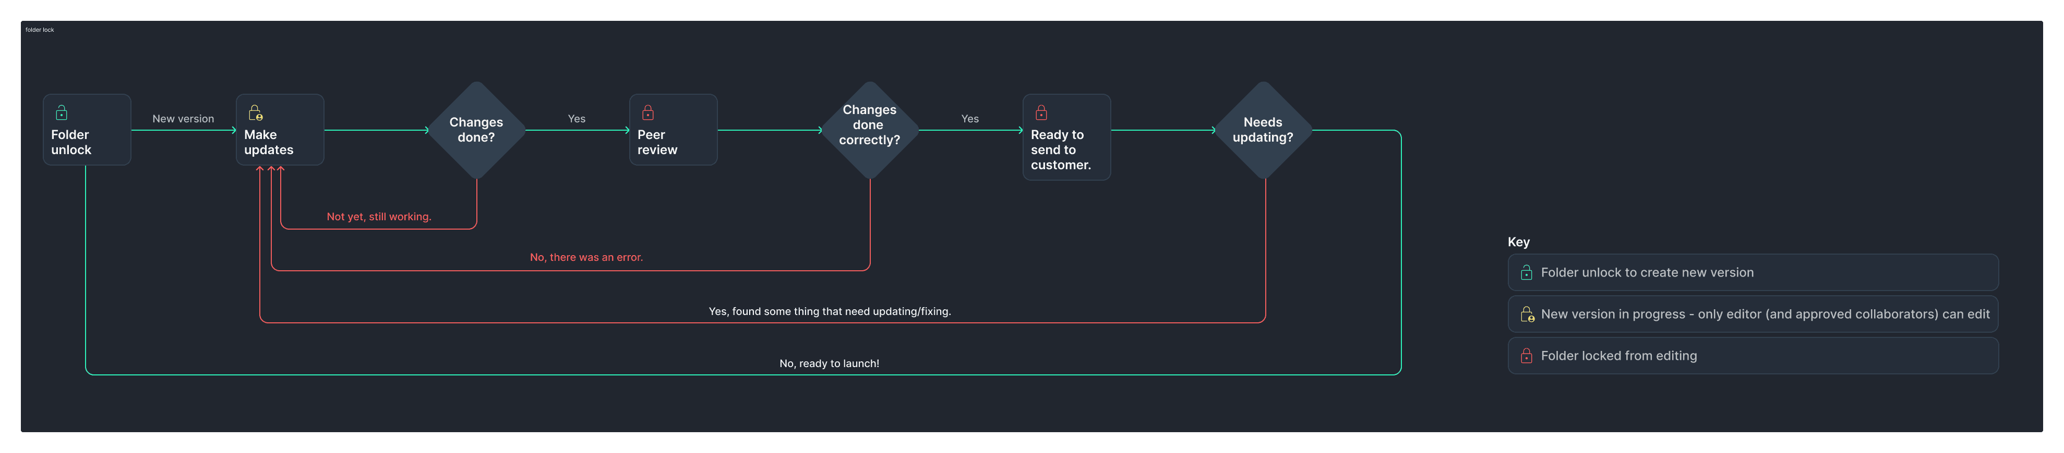
Task: Click the 'folder lock' frame title
Action: pyautogui.click(x=39, y=30)
